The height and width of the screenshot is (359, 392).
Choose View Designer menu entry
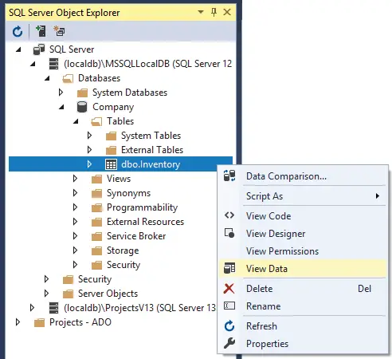(303, 234)
